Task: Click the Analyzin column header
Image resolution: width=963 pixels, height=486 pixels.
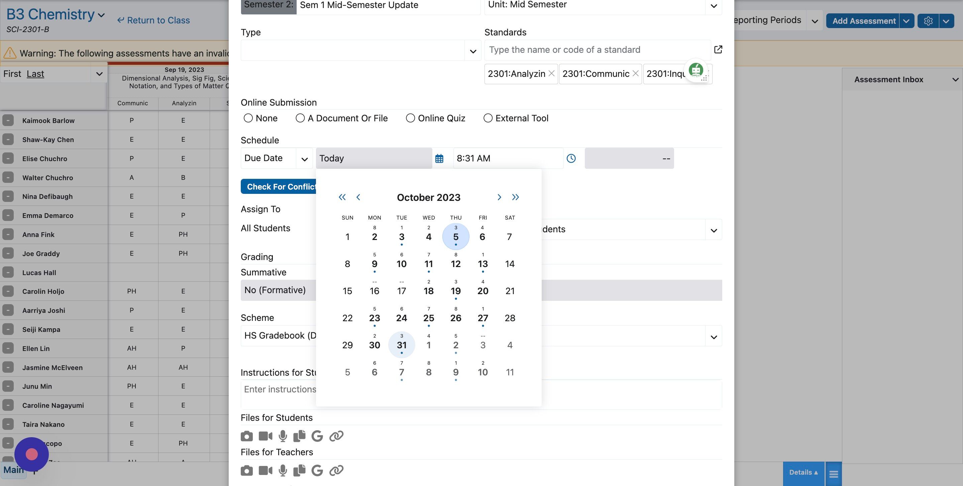Action: point(184,103)
